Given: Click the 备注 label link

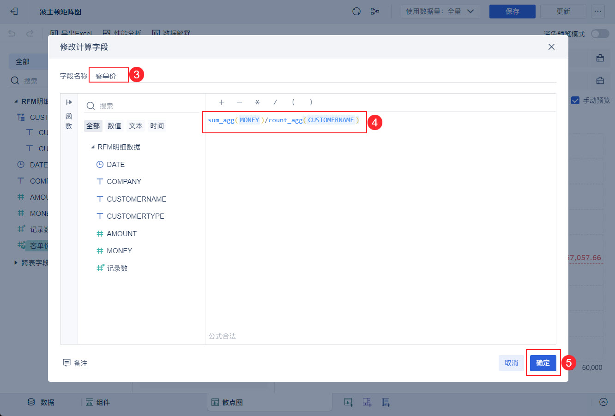Looking at the screenshot, I should click(x=81, y=363).
